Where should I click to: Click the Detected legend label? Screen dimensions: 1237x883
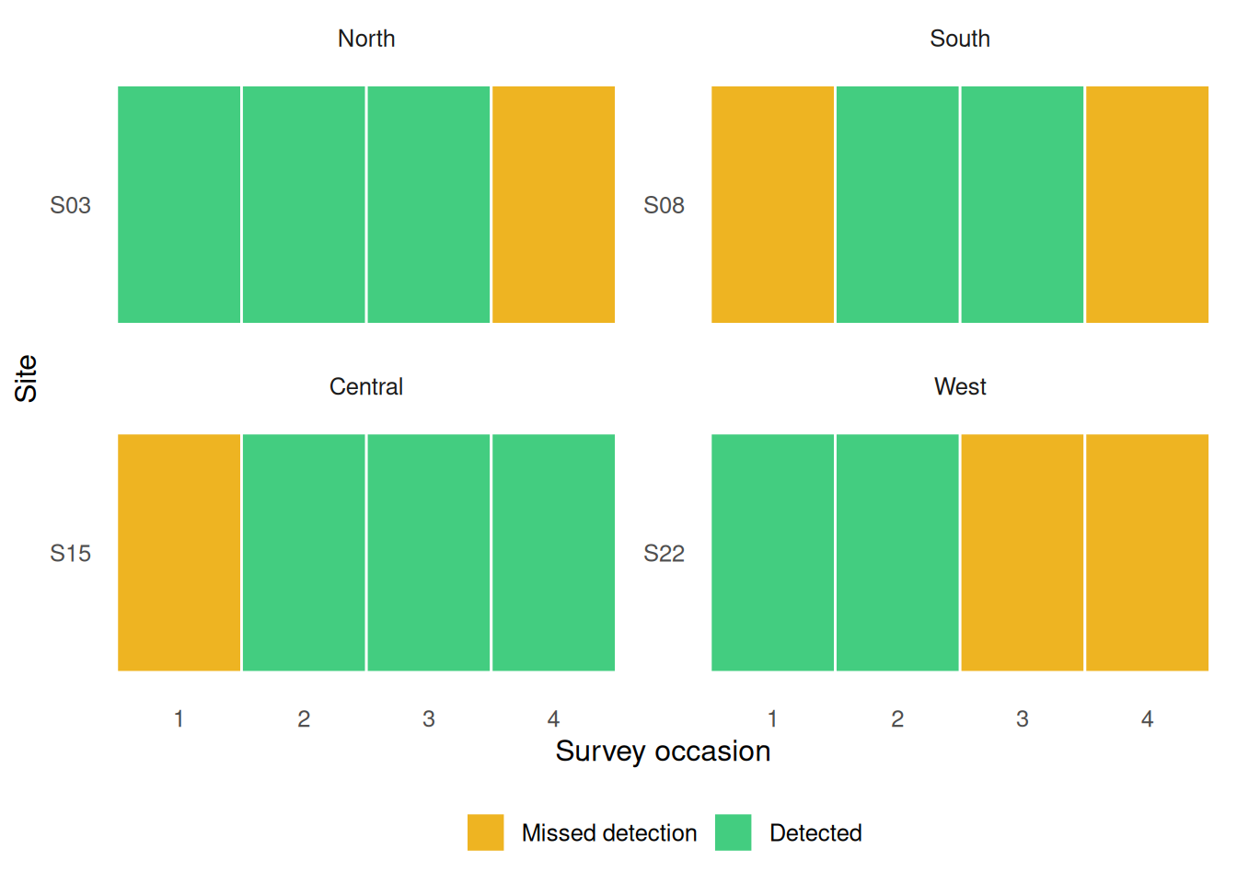pos(815,833)
